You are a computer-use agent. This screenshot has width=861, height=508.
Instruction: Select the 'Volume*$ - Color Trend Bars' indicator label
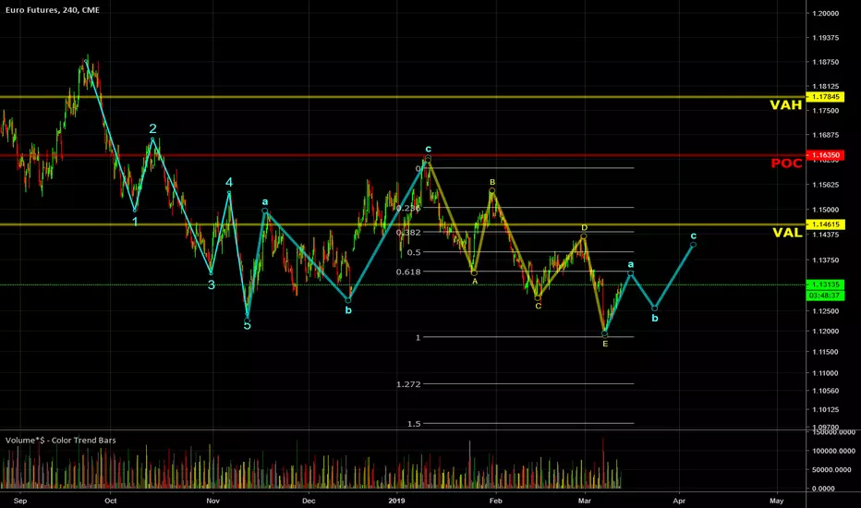coord(60,440)
